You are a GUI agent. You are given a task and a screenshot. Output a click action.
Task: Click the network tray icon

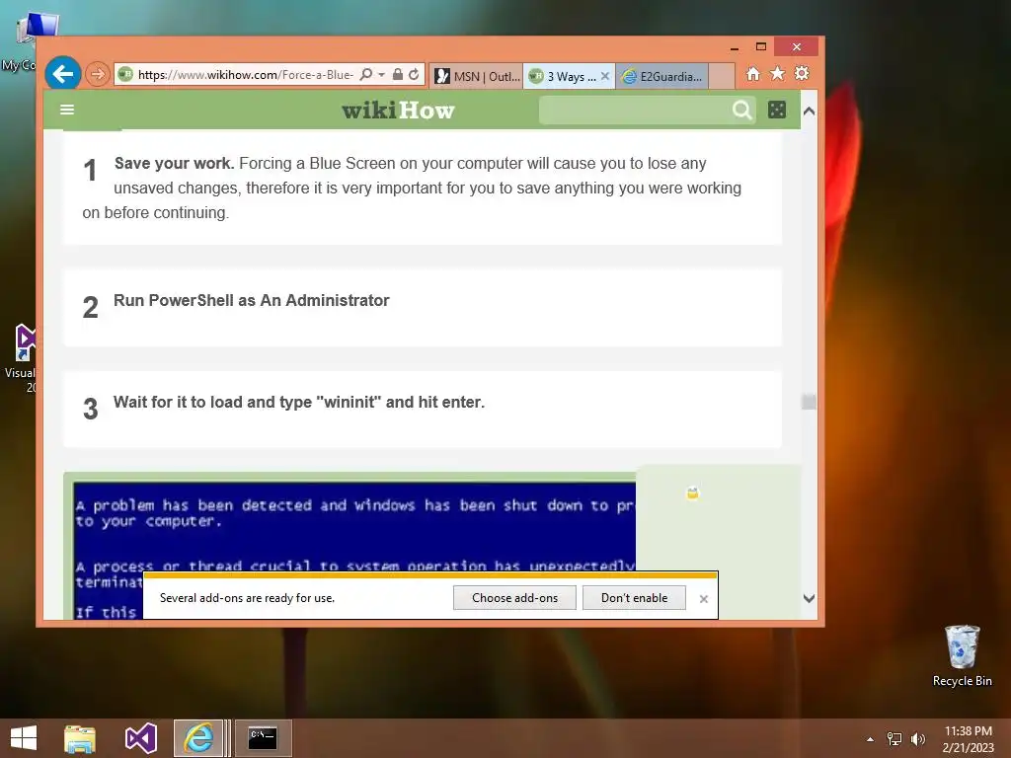coord(894,739)
